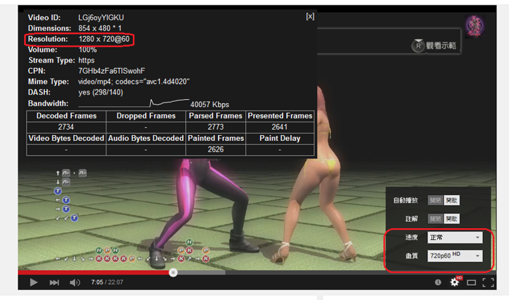
Task: Click the Volume value 100%
Action: click(x=87, y=50)
